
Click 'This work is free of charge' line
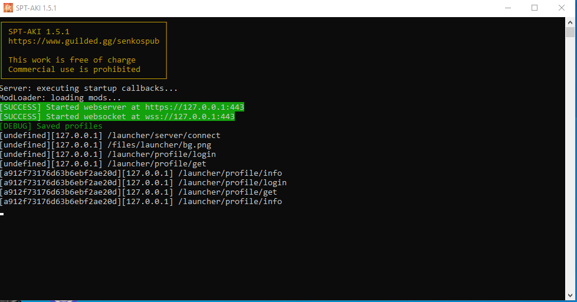[x=72, y=60]
